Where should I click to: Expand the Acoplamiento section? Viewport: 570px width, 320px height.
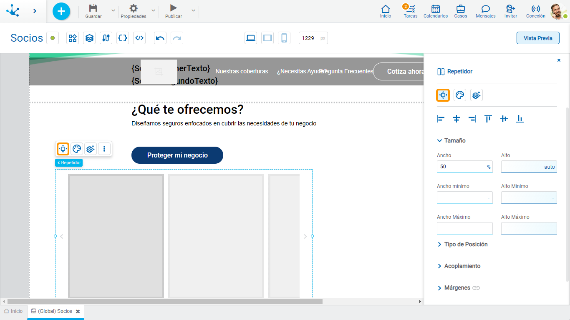(x=459, y=266)
